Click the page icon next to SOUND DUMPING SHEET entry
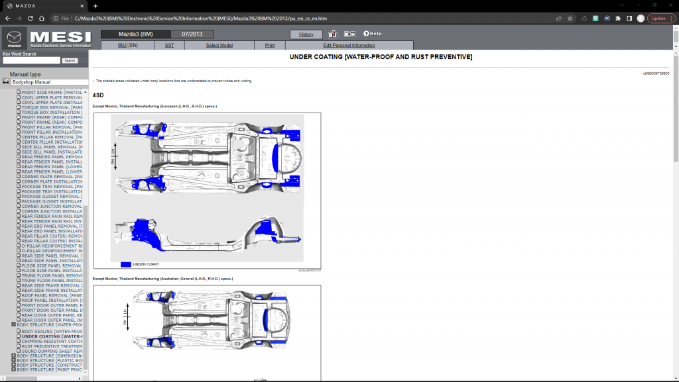The height and width of the screenshot is (382, 679). [x=19, y=350]
